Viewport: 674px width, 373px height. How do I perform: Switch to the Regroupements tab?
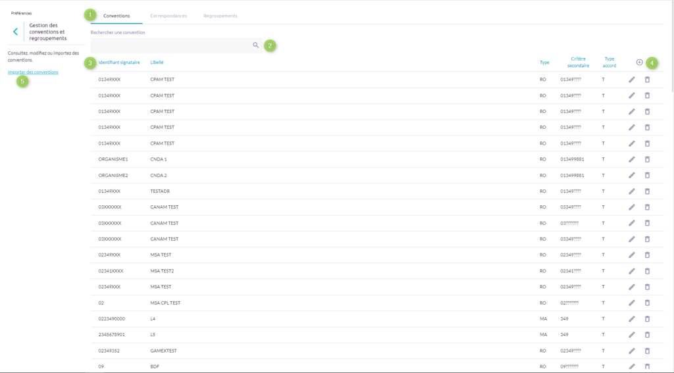(220, 15)
